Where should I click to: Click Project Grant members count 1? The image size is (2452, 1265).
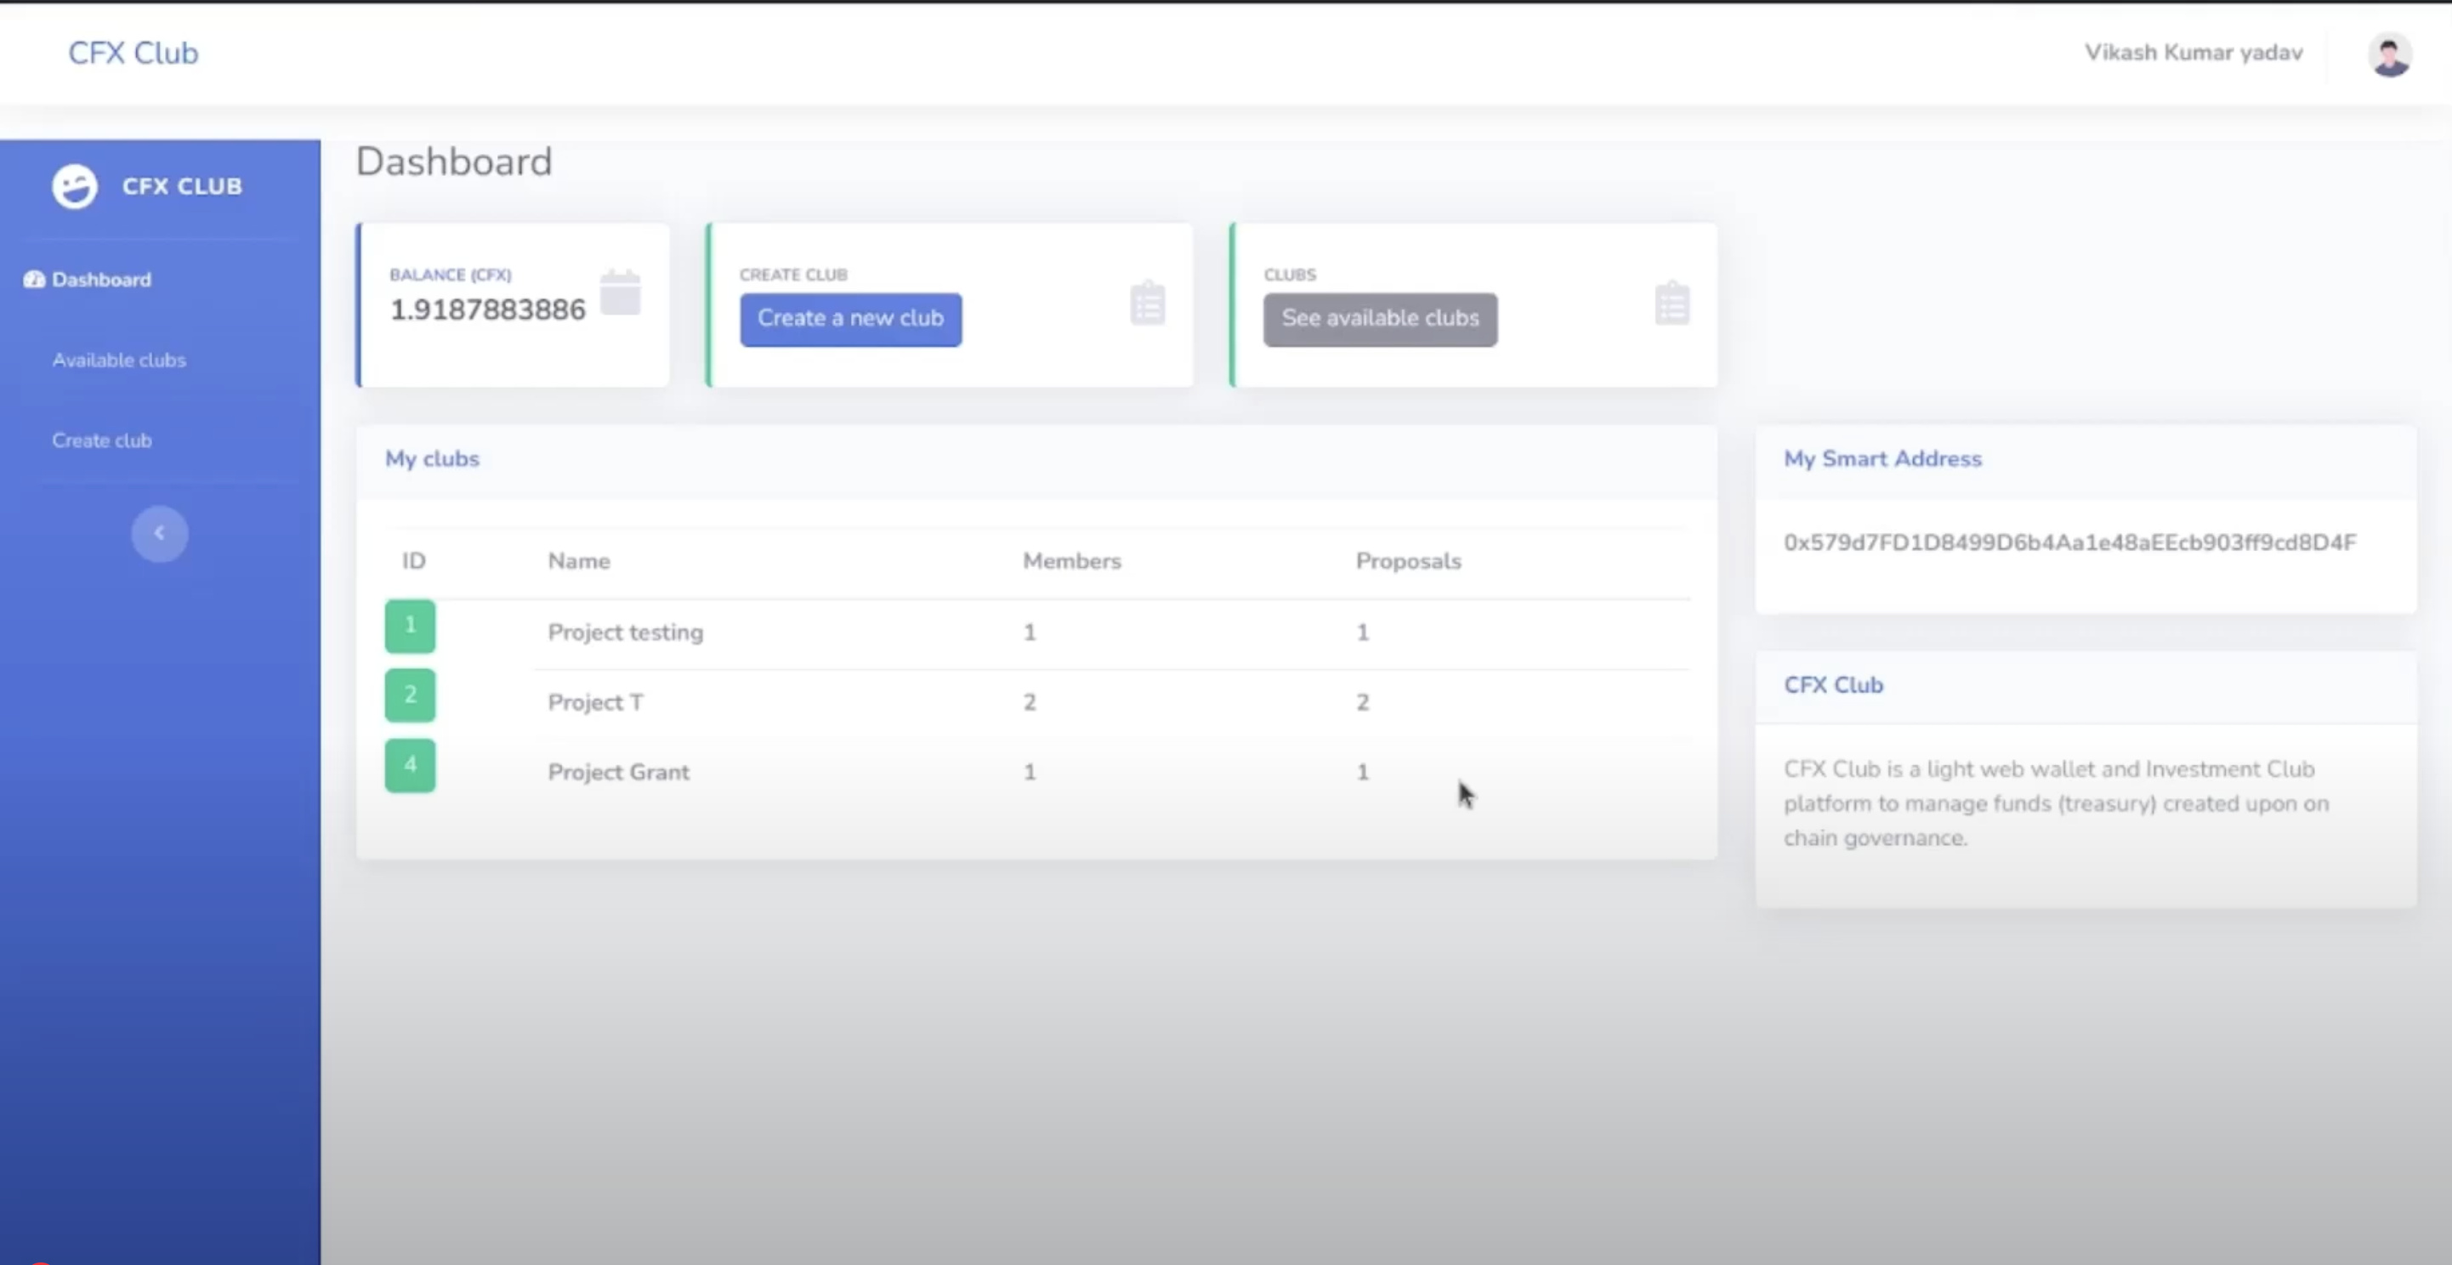[1030, 772]
